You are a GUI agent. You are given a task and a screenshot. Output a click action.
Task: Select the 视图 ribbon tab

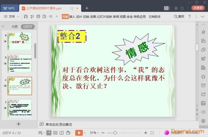123,17
